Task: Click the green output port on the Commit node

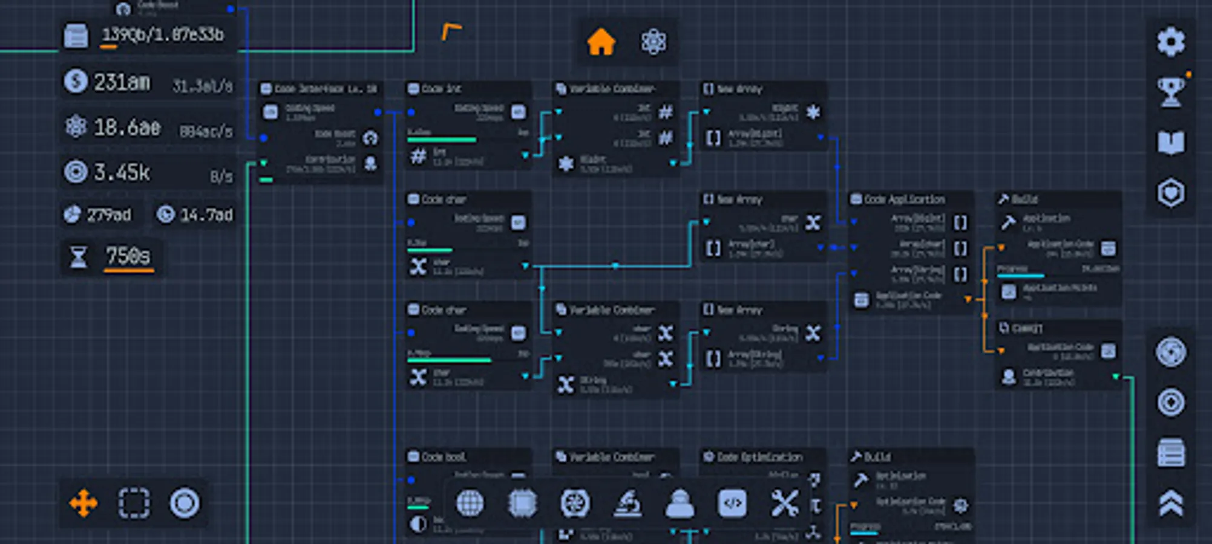Action: 1116,377
